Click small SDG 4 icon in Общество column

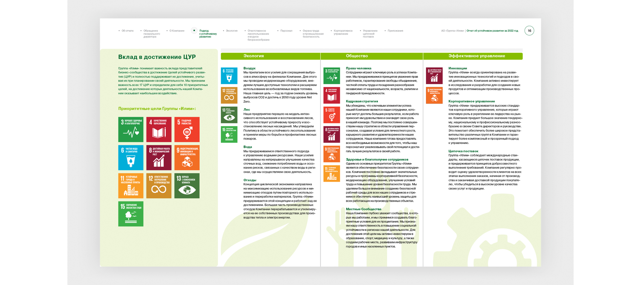(x=332, y=95)
